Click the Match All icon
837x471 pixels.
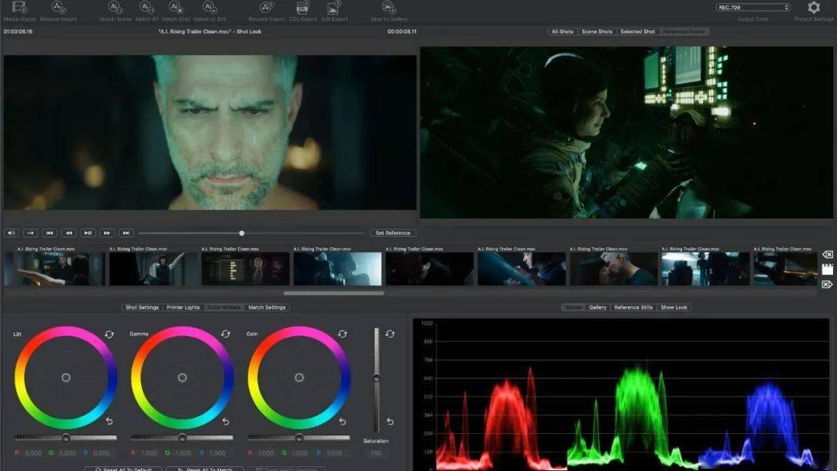pos(146,8)
